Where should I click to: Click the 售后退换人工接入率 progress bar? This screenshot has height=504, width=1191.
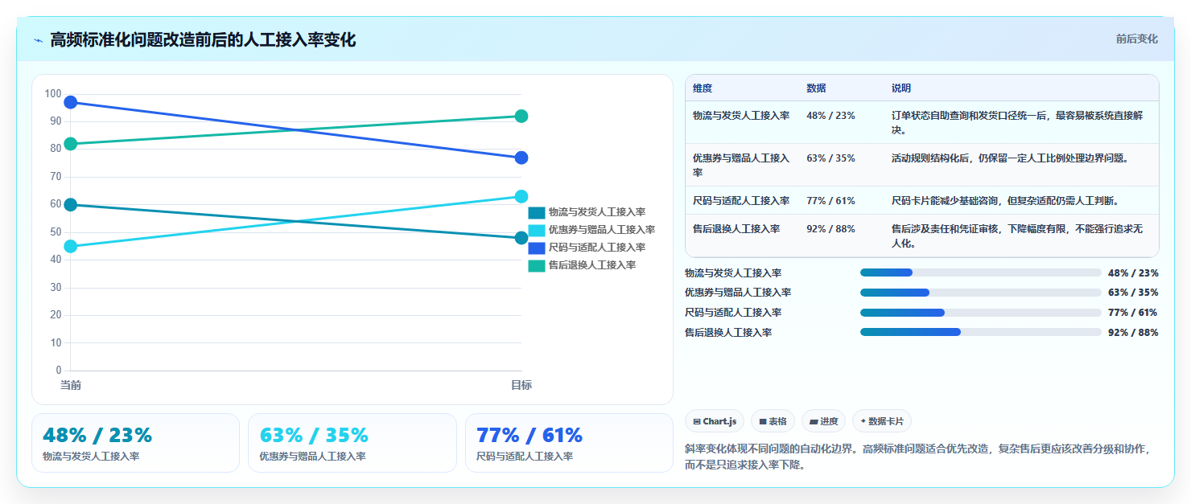point(981,332)
